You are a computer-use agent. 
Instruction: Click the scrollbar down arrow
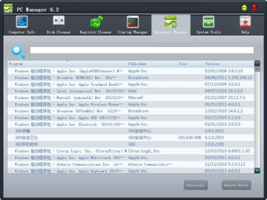(257, 170)
